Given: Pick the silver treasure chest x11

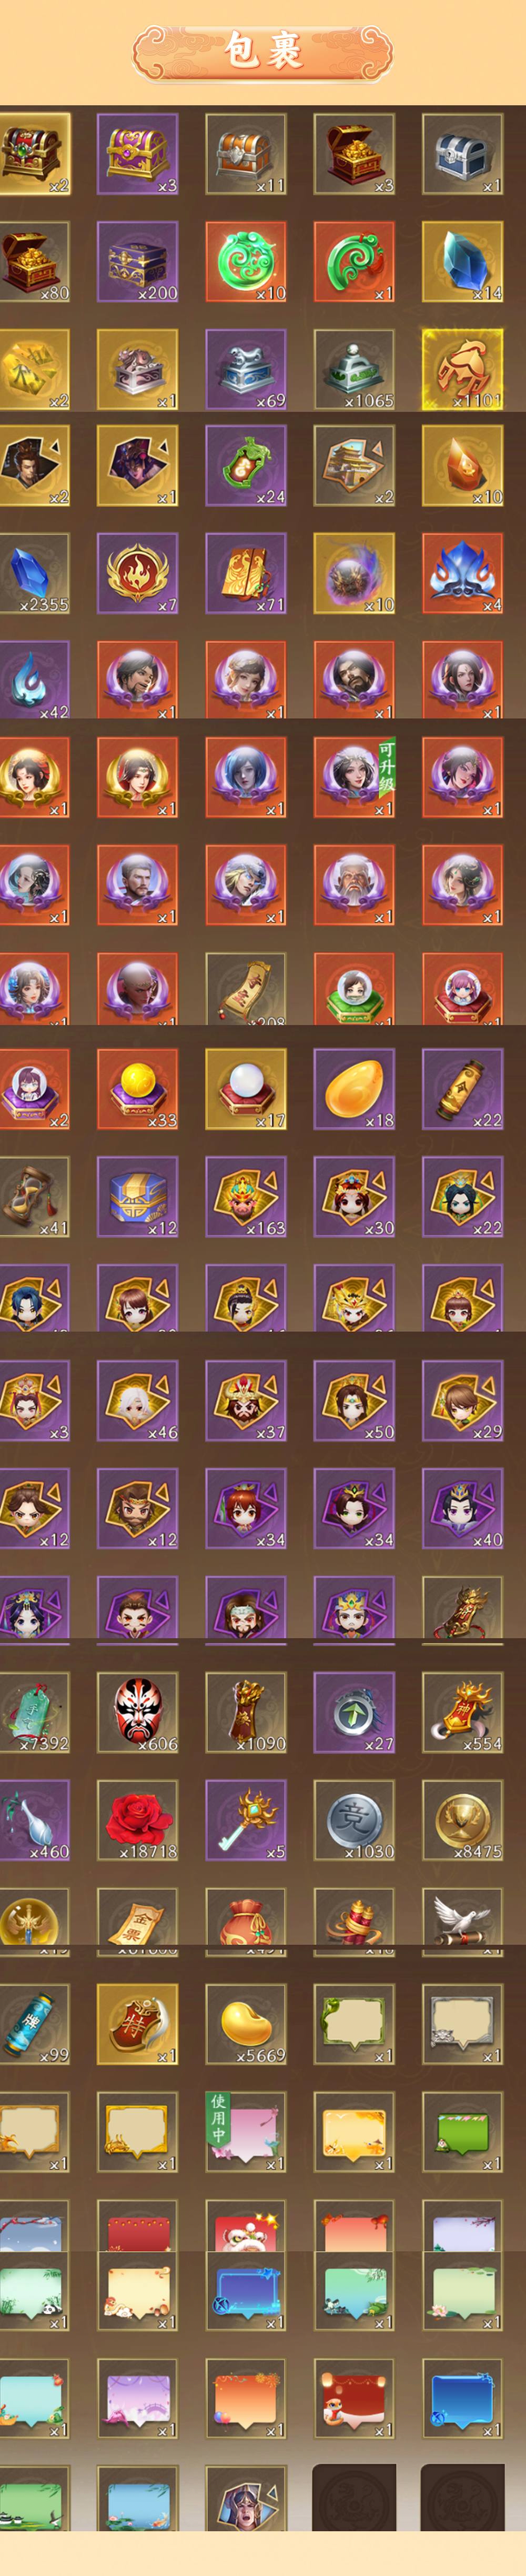Looking at the screenshot, I should click(x=246, y=153).
